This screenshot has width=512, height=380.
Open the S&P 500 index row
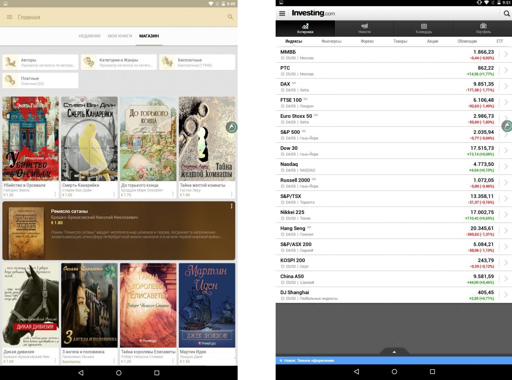tap(394, 135)
